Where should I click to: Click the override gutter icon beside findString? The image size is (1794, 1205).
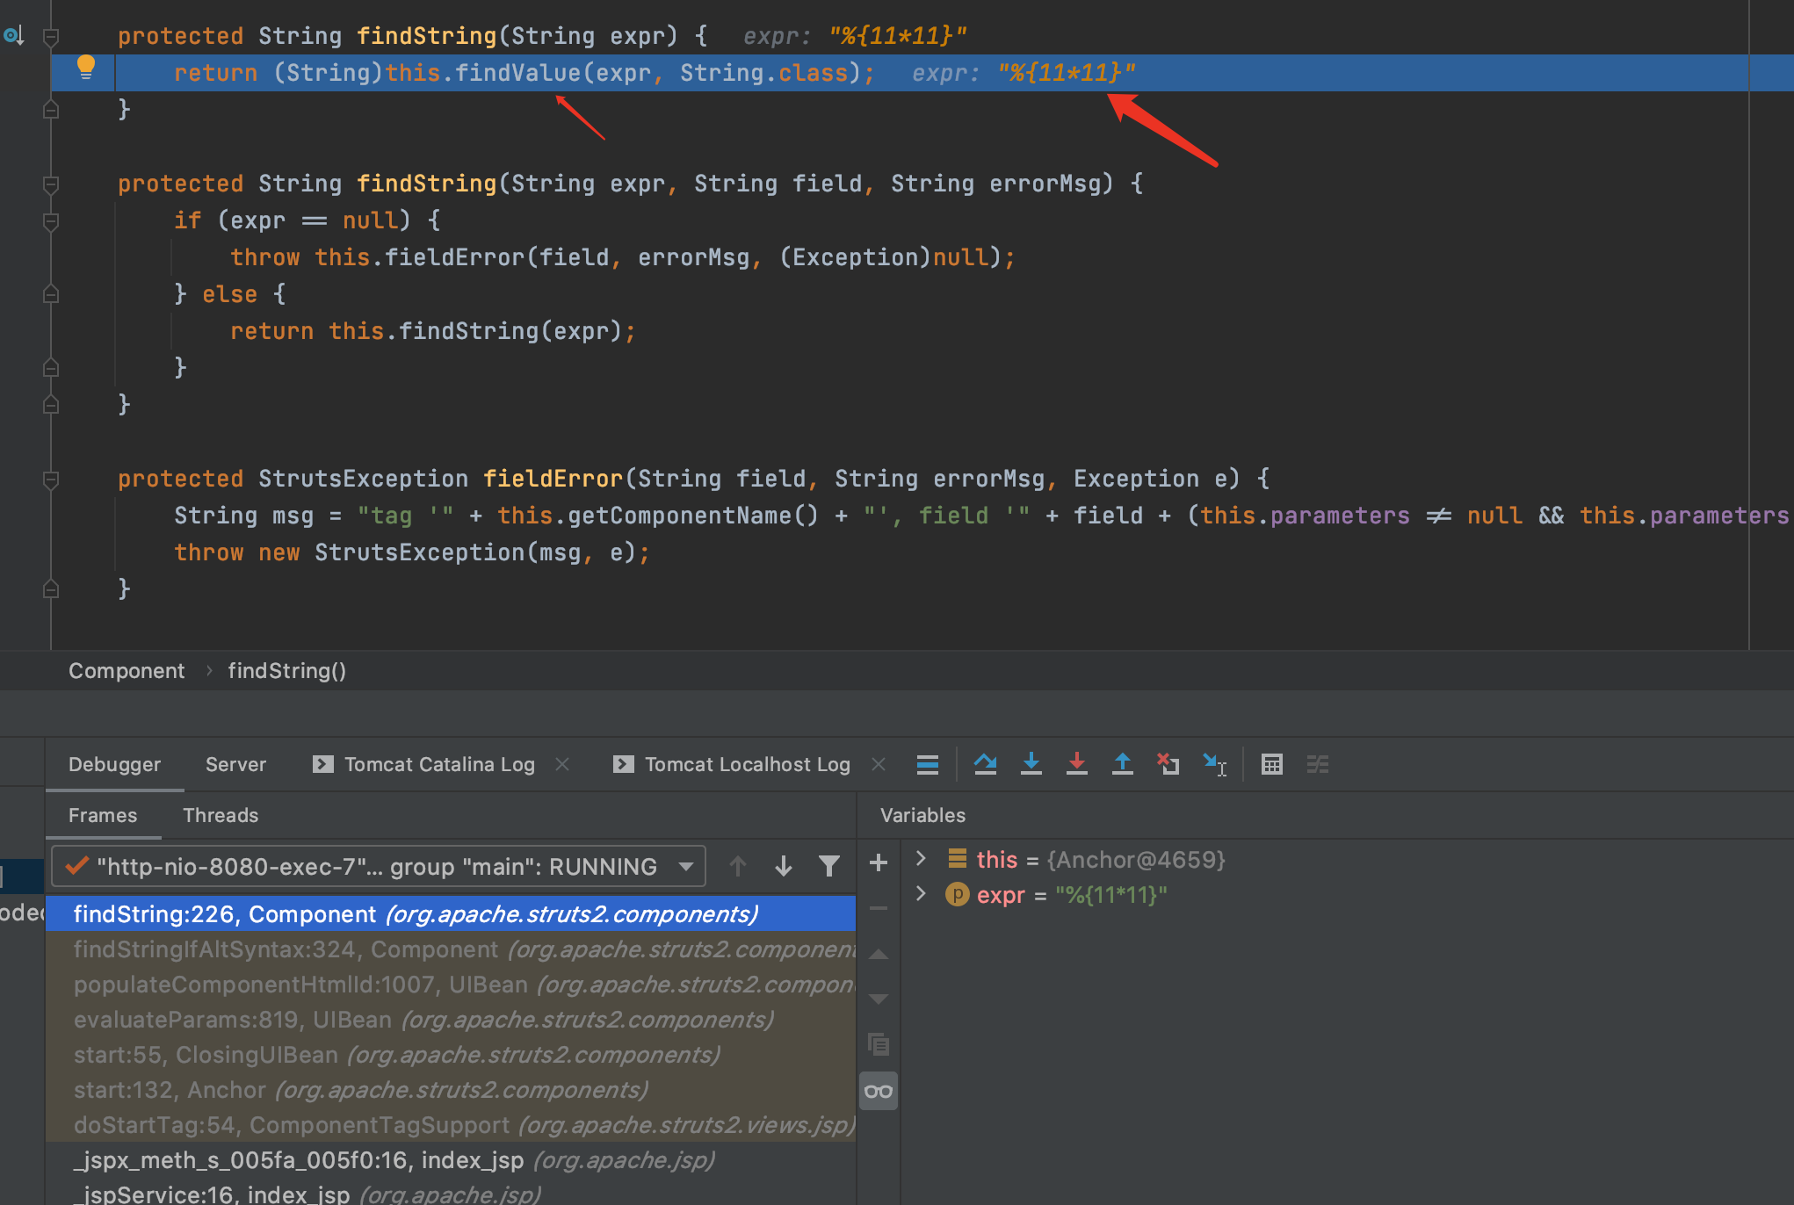pos(13,36)
